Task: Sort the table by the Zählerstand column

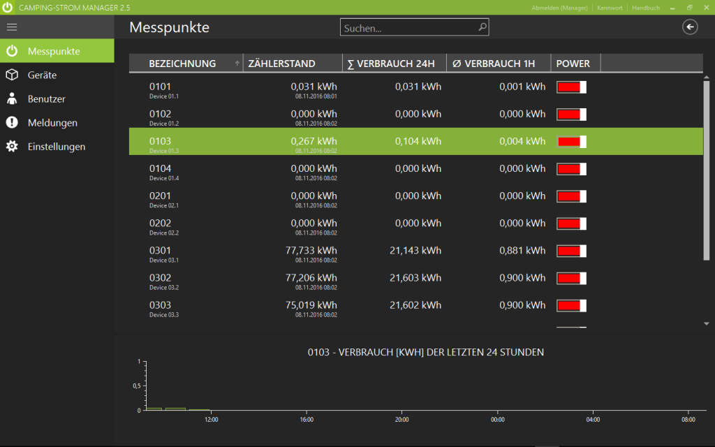Action: (293, 64)
